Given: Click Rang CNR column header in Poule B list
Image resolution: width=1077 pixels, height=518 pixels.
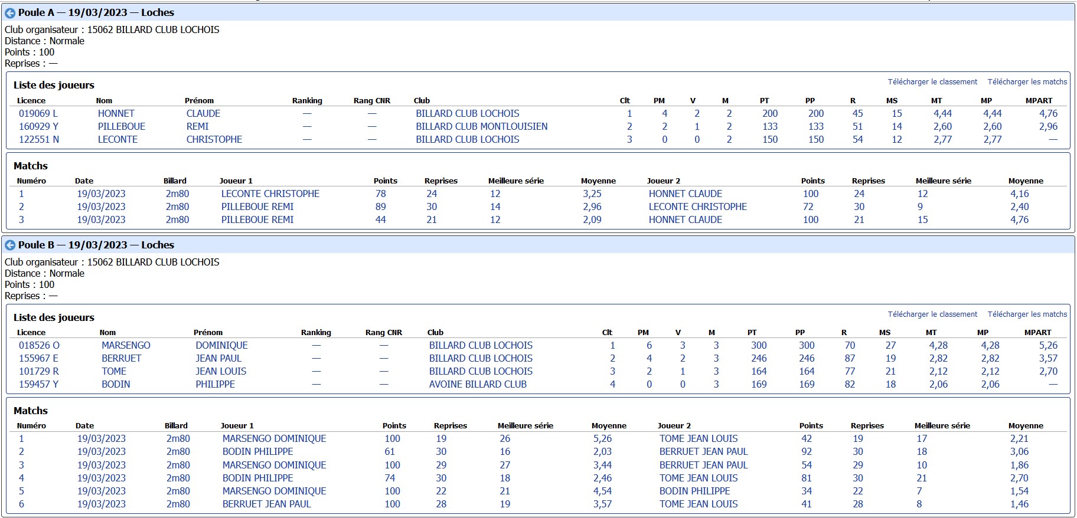Looking at the screenshot, I should click(x=384, y=332).
